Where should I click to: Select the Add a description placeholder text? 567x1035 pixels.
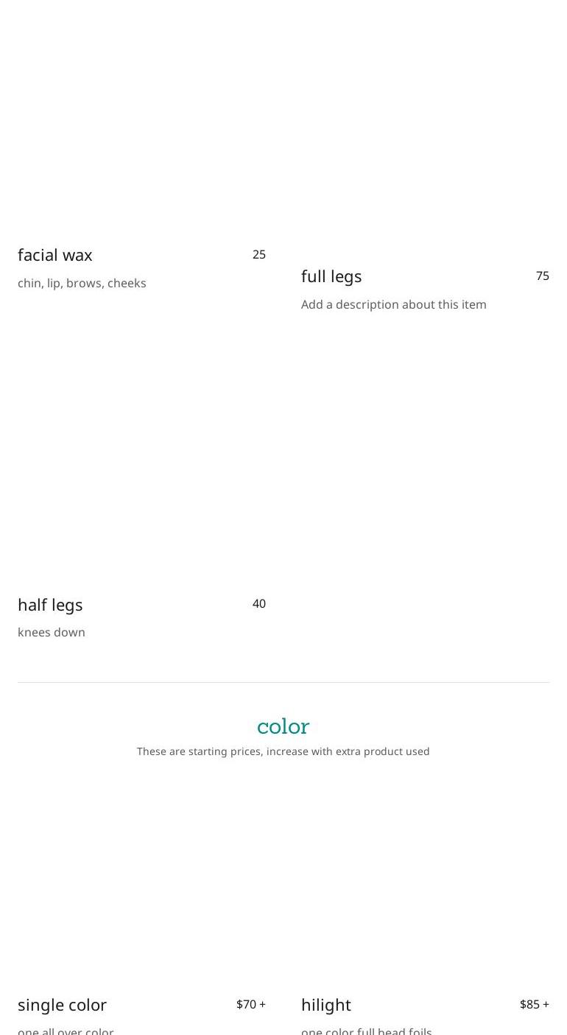point(394,304)
